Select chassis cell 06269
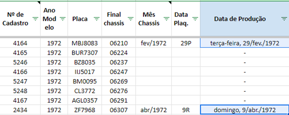 119,81
